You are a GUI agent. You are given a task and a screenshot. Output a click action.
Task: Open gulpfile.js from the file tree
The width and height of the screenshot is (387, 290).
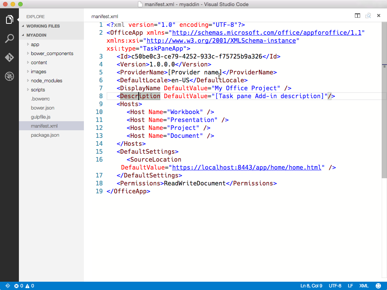pos(40,117)
